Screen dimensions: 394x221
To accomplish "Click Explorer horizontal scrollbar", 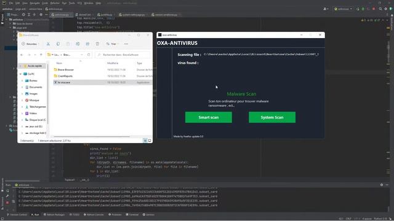I will click(x=92, y=136).
